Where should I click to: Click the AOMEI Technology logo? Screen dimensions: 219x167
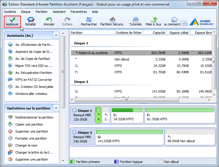201,22
